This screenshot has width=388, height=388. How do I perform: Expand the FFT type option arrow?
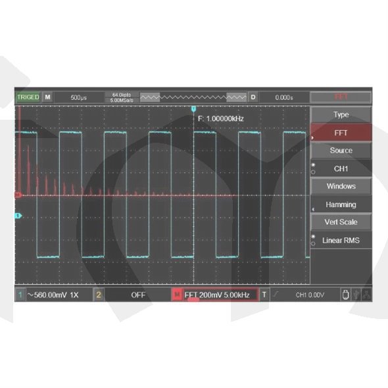pyautogui.click(x=312, y=137)
